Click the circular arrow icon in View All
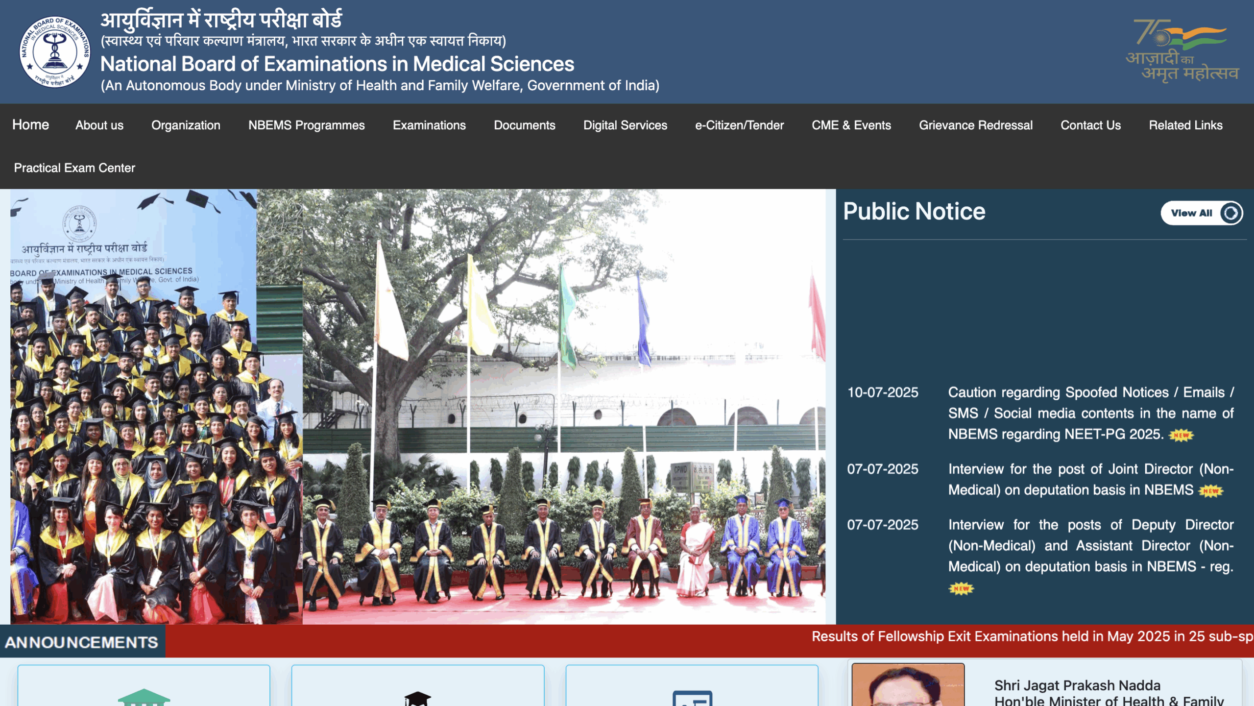1254x706 pixels. (x=1230, y=213)
